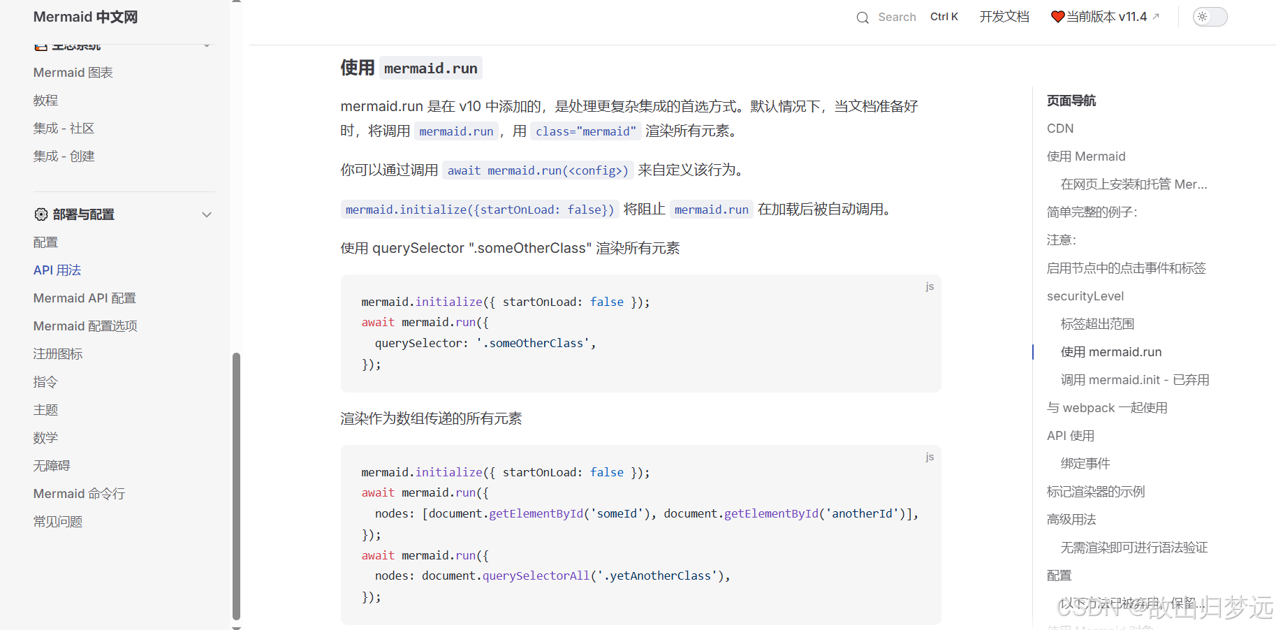Jump to 标记渲染器的示例 outline entry
The image size is (1276, 630).
(1096, 492)
